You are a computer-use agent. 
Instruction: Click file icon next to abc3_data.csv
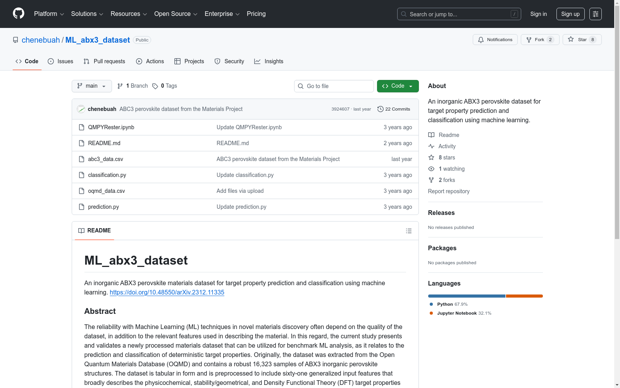(x=81, y=159)
